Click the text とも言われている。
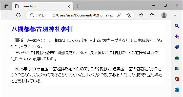The width and height of the screenshot is (183, 97). 27,81
